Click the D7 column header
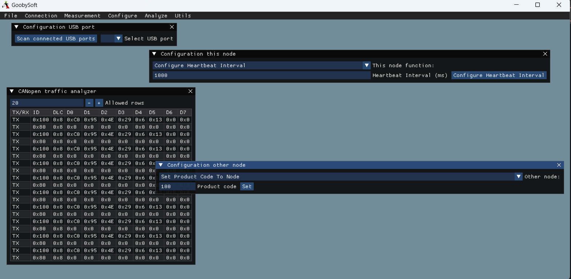This screenshot has width=571, height=279. (185, 112)
